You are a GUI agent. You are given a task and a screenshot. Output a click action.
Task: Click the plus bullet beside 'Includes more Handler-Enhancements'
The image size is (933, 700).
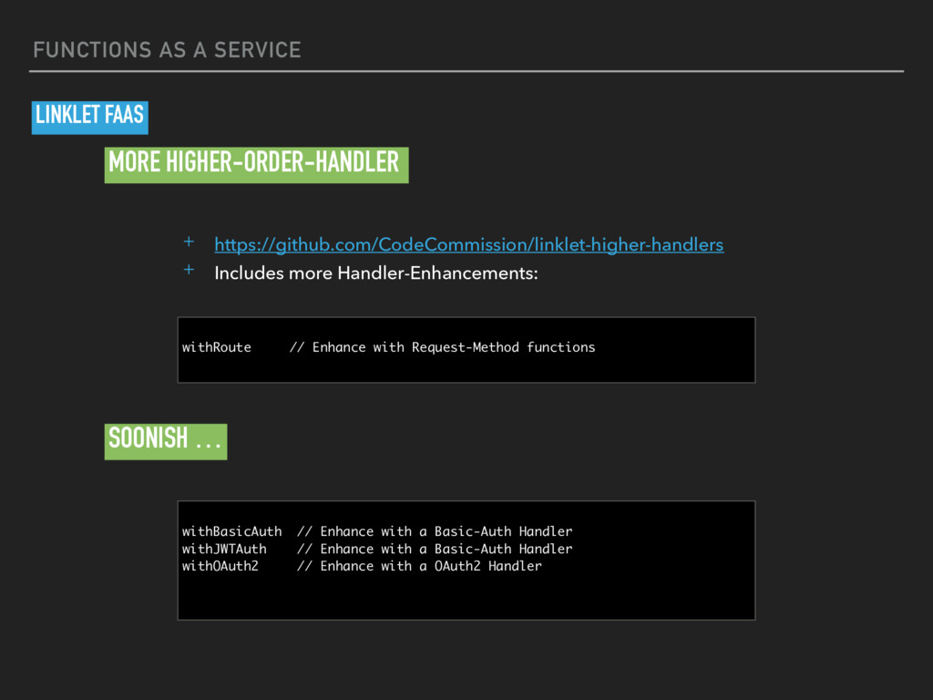tap(189, 270)
